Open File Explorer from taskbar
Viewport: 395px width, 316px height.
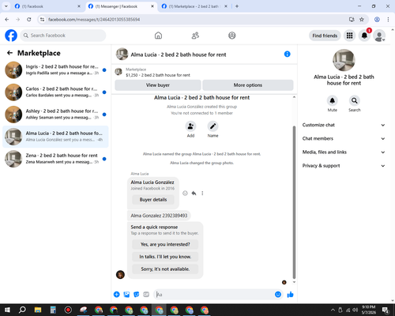tap(38, 310)
